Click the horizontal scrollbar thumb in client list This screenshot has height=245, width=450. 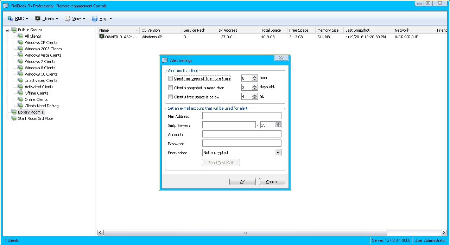click(246, 233)
